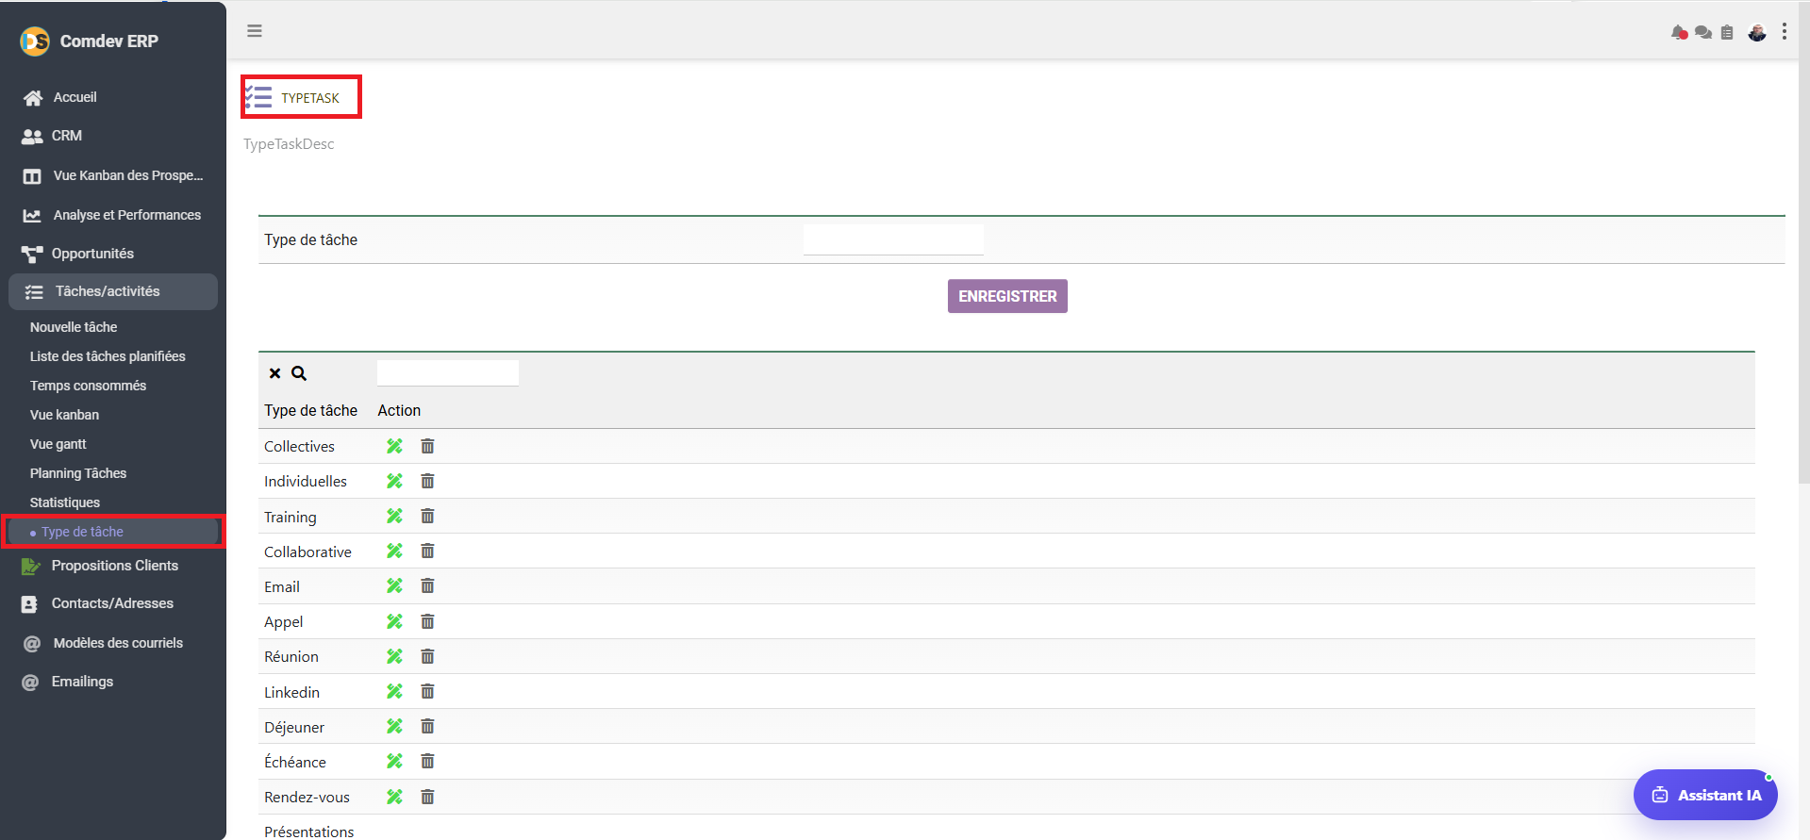The height and width of the screenshot is (840, 1810).
Task: Edit the Individuelles task type
Action: click(x=394, y=481)
